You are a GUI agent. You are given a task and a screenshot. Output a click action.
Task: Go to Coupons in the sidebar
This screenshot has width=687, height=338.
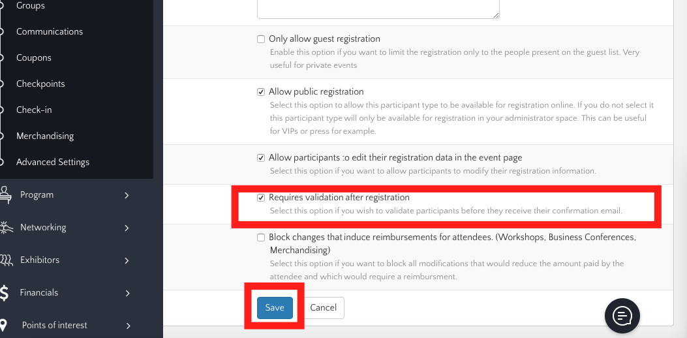[34, 57]
